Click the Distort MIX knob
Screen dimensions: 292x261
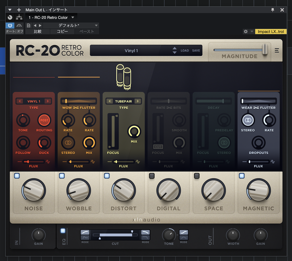[x=134, y=131]
